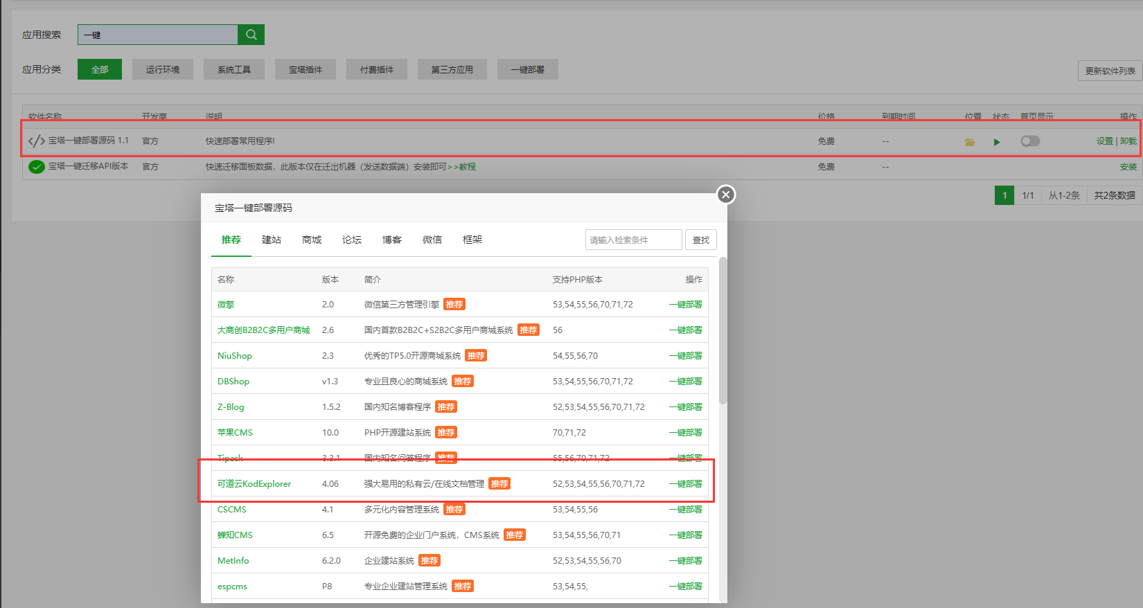1143x608 pixels.
Task: Click 一键部署 for NiuShop
Action: point(686,356)
